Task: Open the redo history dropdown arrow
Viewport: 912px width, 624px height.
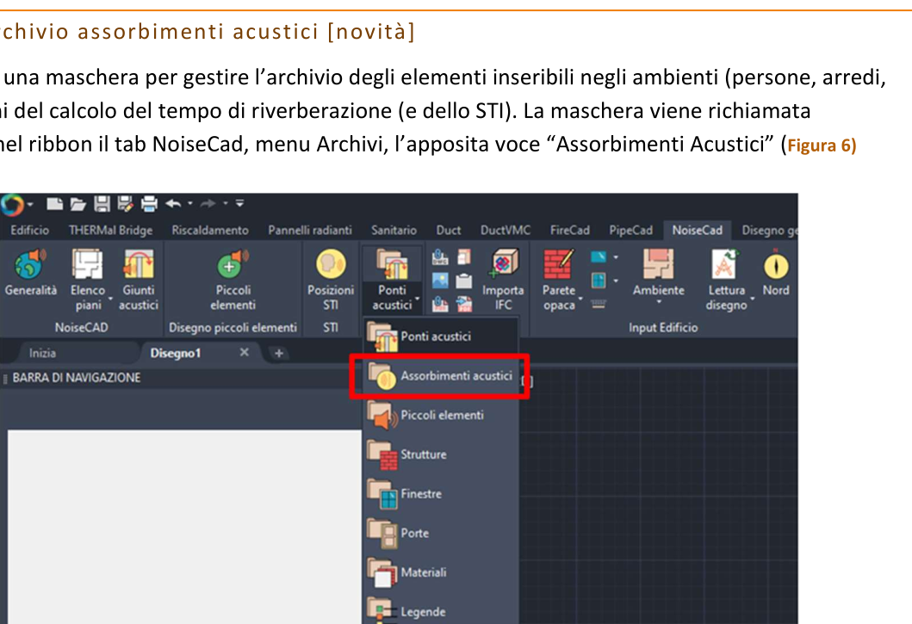Action: [225, 203]
